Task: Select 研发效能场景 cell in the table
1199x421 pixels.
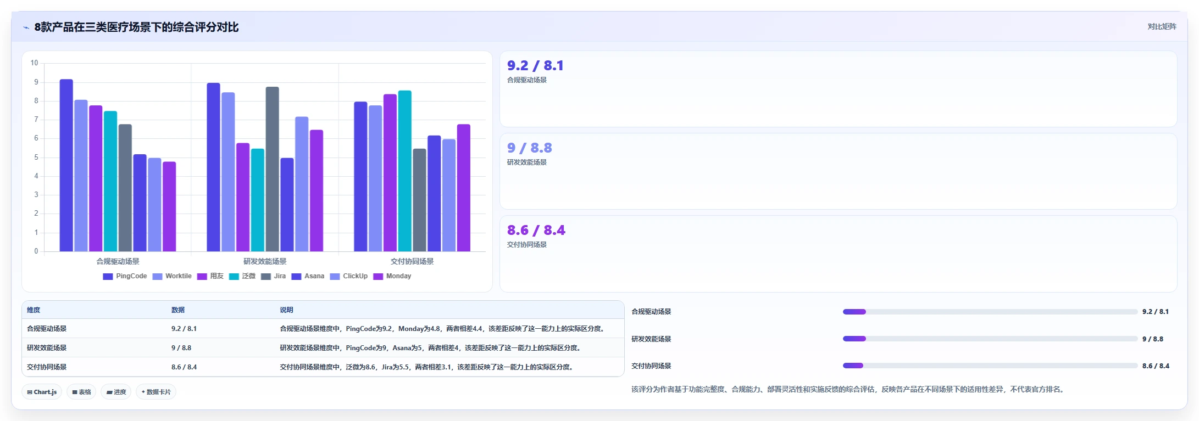Action: (47, 348)
